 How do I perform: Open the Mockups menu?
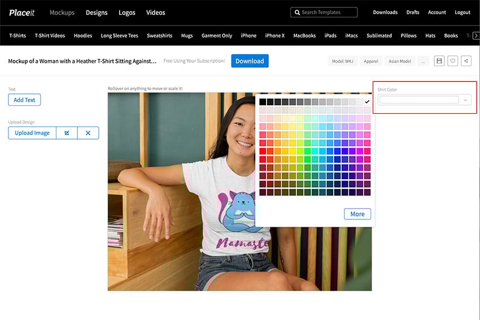point(62,12)
